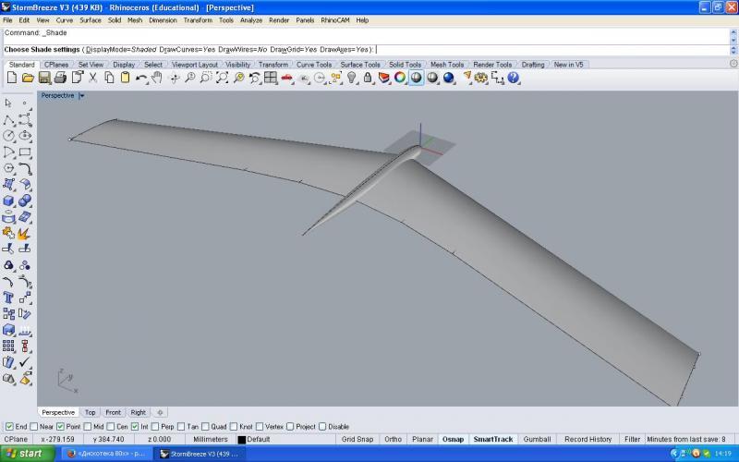Enable the Near osnap checkbox
The width and height of the screenshot is (739, 462).
[34, 426]
